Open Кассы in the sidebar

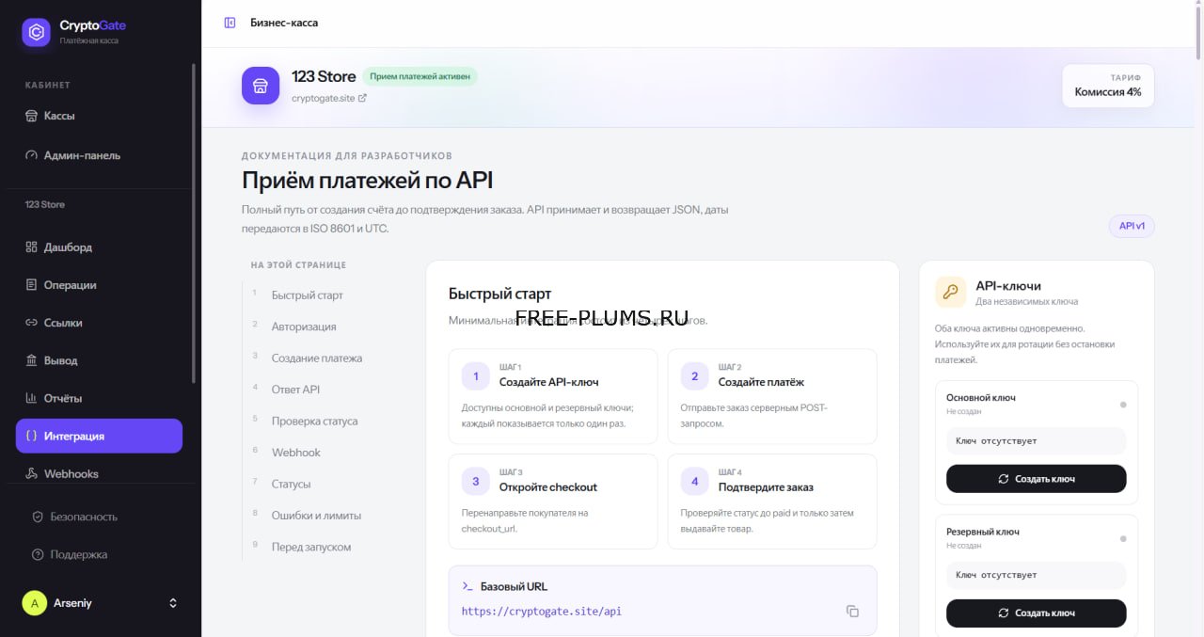[99, 116]
